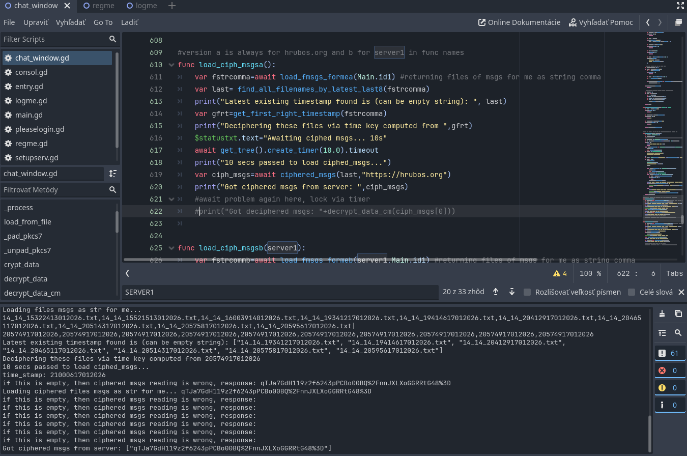Switch to the regme scene tab

click(99, 6)
